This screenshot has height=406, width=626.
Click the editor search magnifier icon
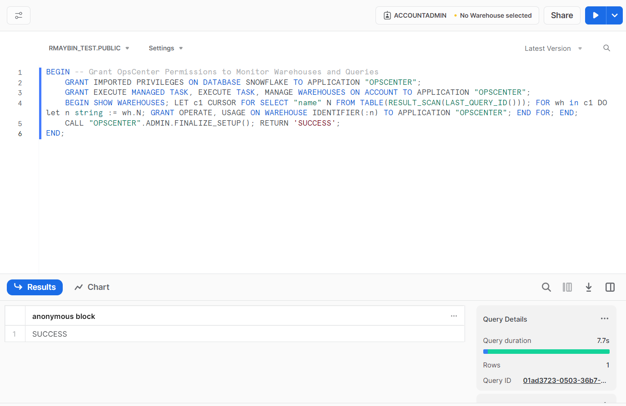point(606,48)
